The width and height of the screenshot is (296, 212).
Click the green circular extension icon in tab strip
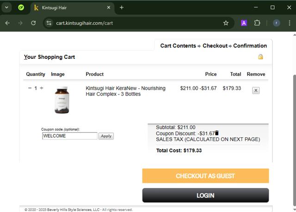(x=21, y=7)
